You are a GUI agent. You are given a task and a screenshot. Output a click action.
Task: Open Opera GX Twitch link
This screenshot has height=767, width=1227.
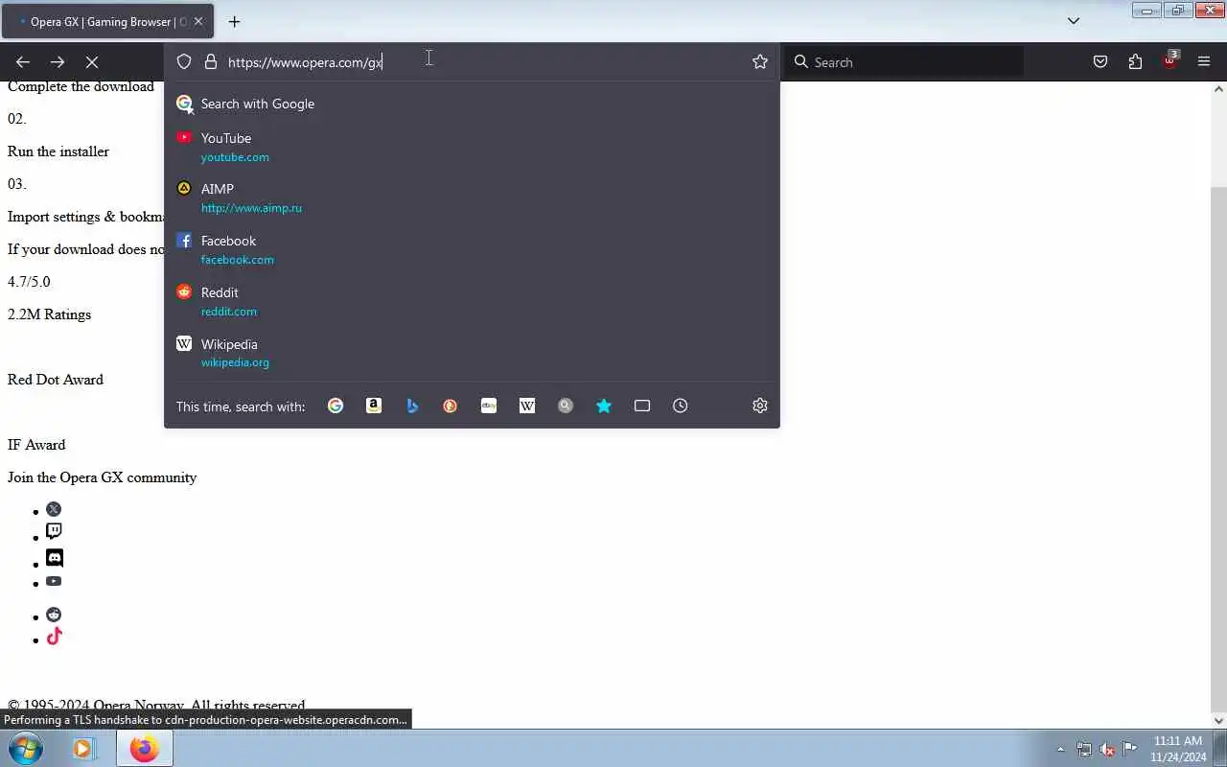[x=54, y=531]
